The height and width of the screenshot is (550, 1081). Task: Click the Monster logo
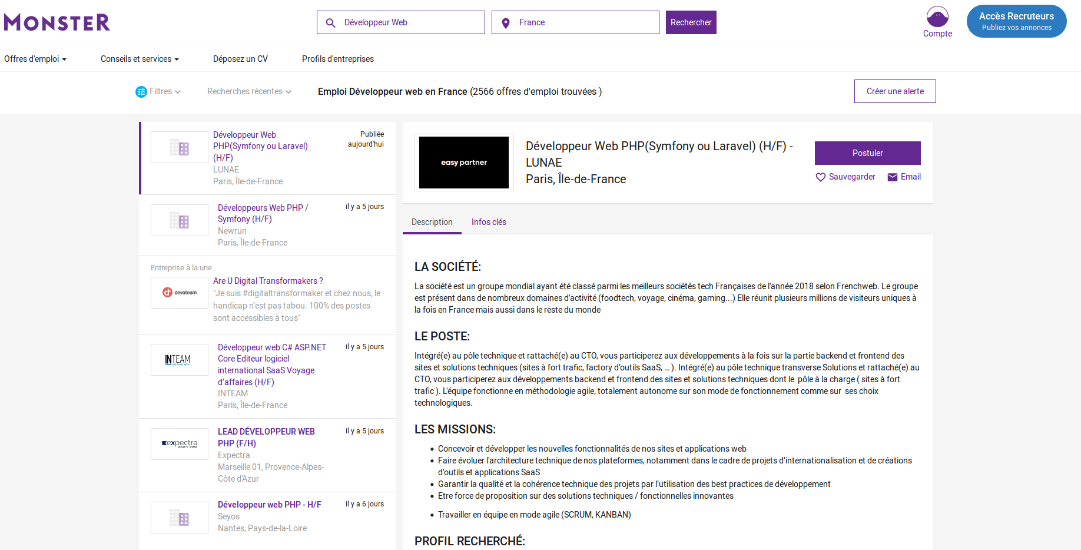pos(57,22)
